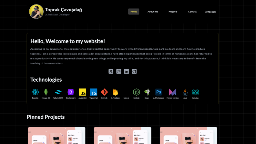This screenshot has width=256, height=144.
Task: Open the Contact nav link
Action: 192,12
